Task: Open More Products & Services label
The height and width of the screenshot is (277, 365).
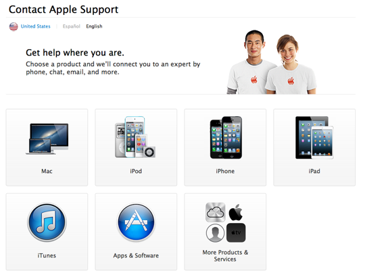Action: (x=225, y=255)
